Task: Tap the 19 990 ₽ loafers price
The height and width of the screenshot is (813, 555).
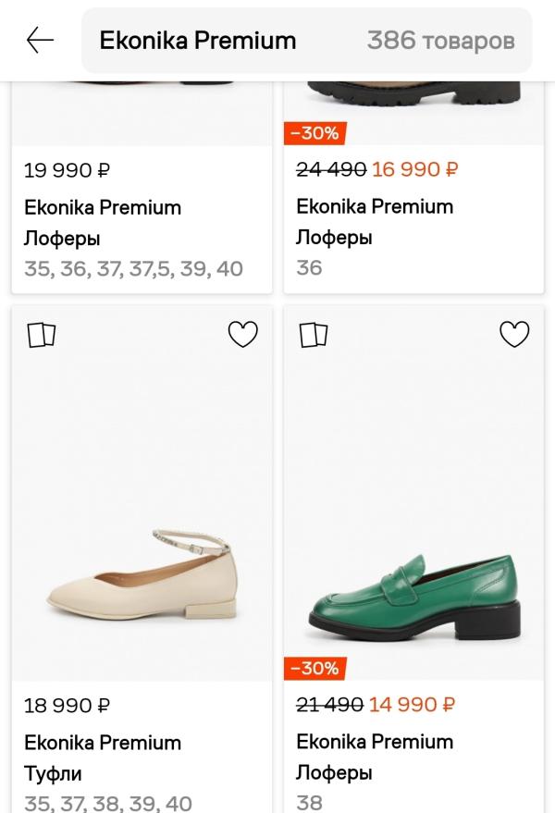Action: [67, 170]
